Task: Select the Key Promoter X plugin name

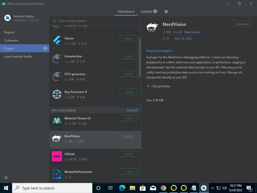Action: click(x=76, y=92)
